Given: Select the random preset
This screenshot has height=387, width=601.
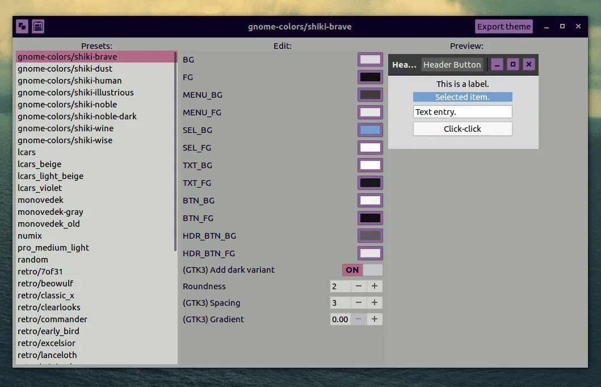Looking at the screenshot, I should 95,259.
